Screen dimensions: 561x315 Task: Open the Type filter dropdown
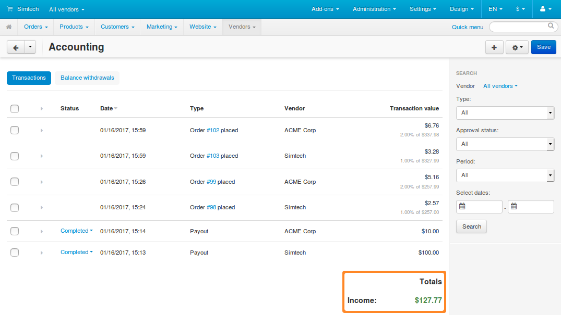505,113
